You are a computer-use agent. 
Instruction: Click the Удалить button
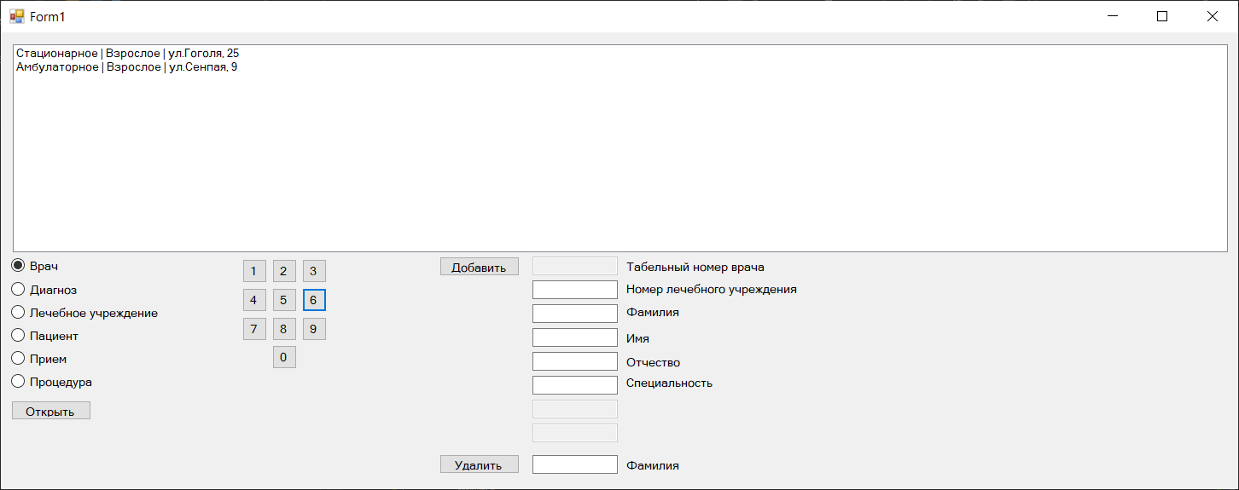(480, 464)
